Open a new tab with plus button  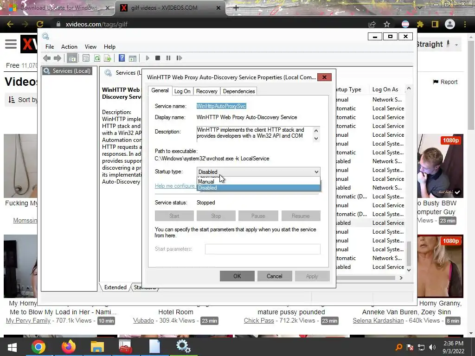[x=236, y=8]
